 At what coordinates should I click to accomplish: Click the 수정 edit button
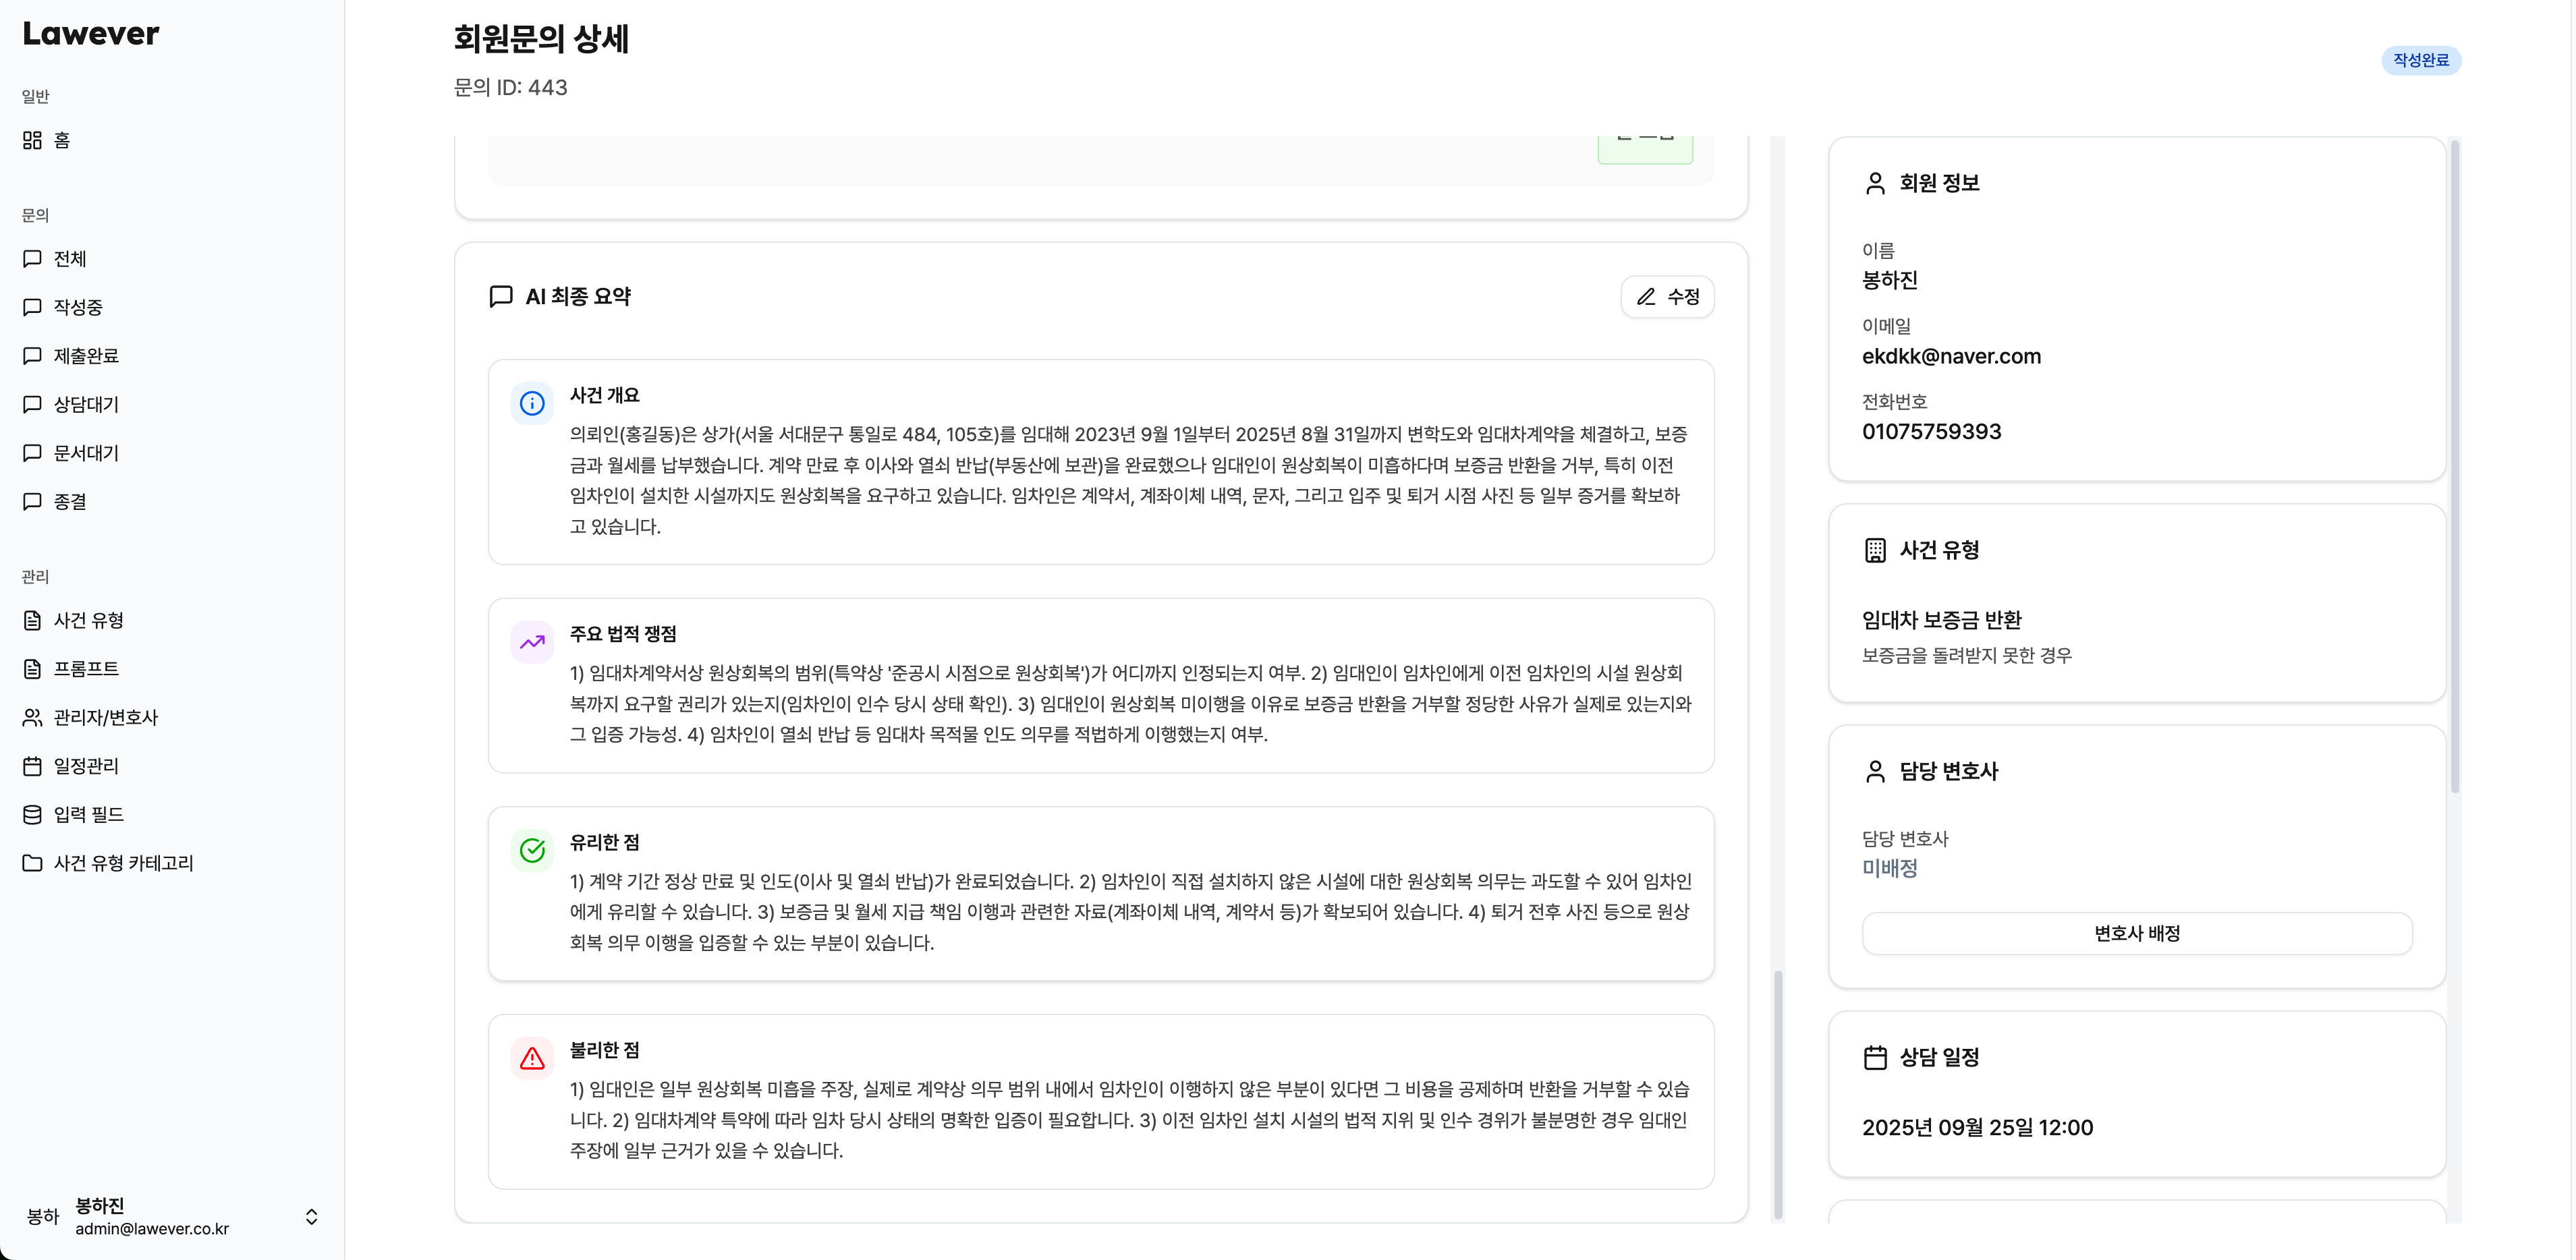point(1667,296)
